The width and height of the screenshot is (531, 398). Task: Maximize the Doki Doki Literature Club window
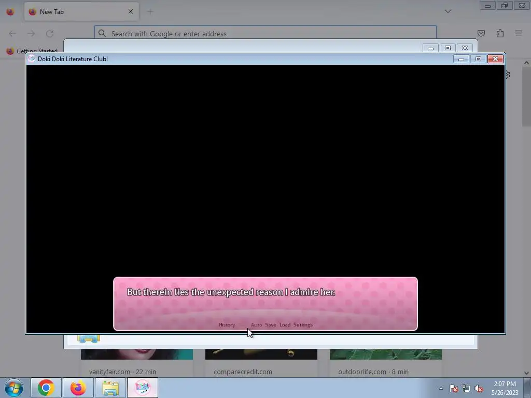coord(478,59)
